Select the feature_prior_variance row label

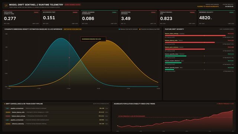(x=172, y=47)
